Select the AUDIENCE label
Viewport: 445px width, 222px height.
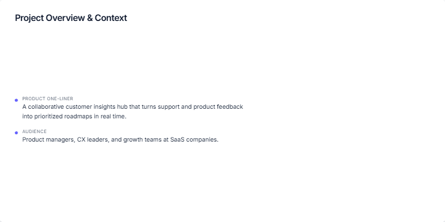[34, 131]
